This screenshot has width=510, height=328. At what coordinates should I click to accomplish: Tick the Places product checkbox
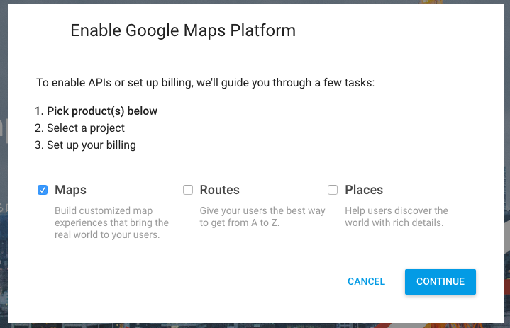[333, 190]
